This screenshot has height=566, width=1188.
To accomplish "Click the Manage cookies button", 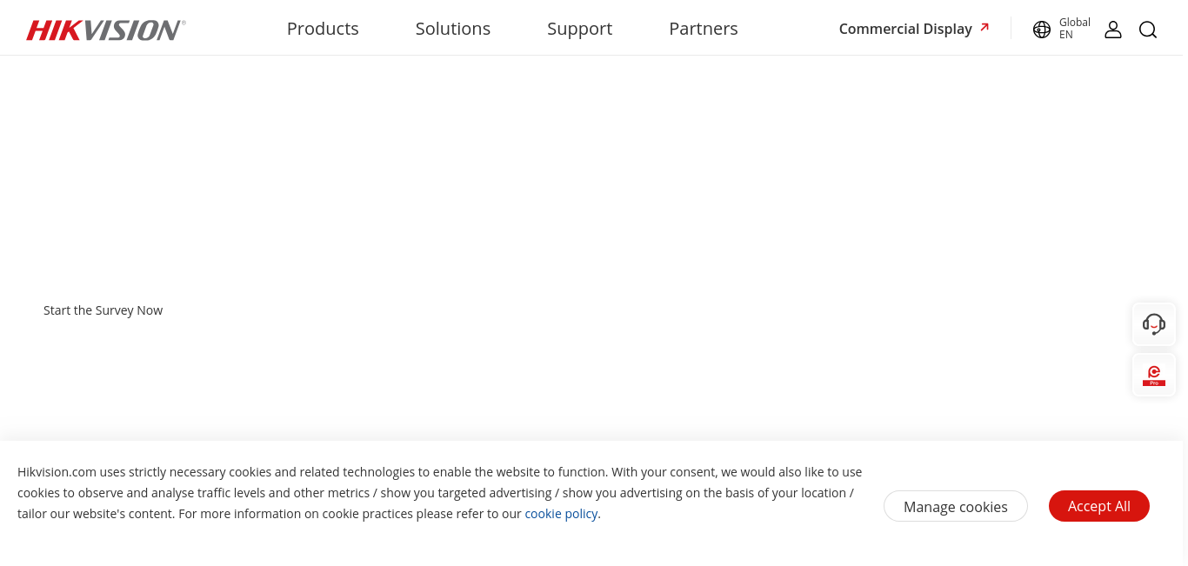I will 956,506.
